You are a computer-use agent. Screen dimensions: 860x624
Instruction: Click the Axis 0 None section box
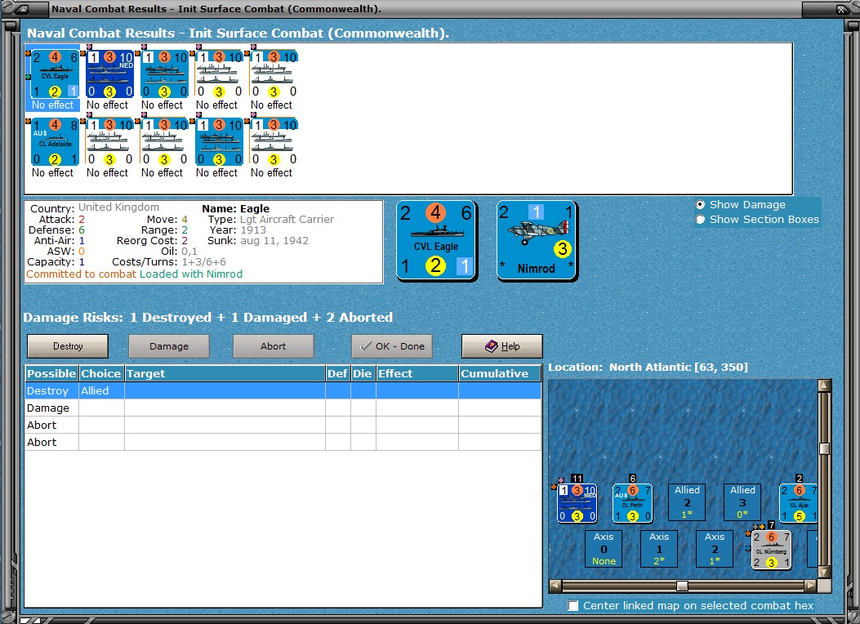(x=604, y=548)
